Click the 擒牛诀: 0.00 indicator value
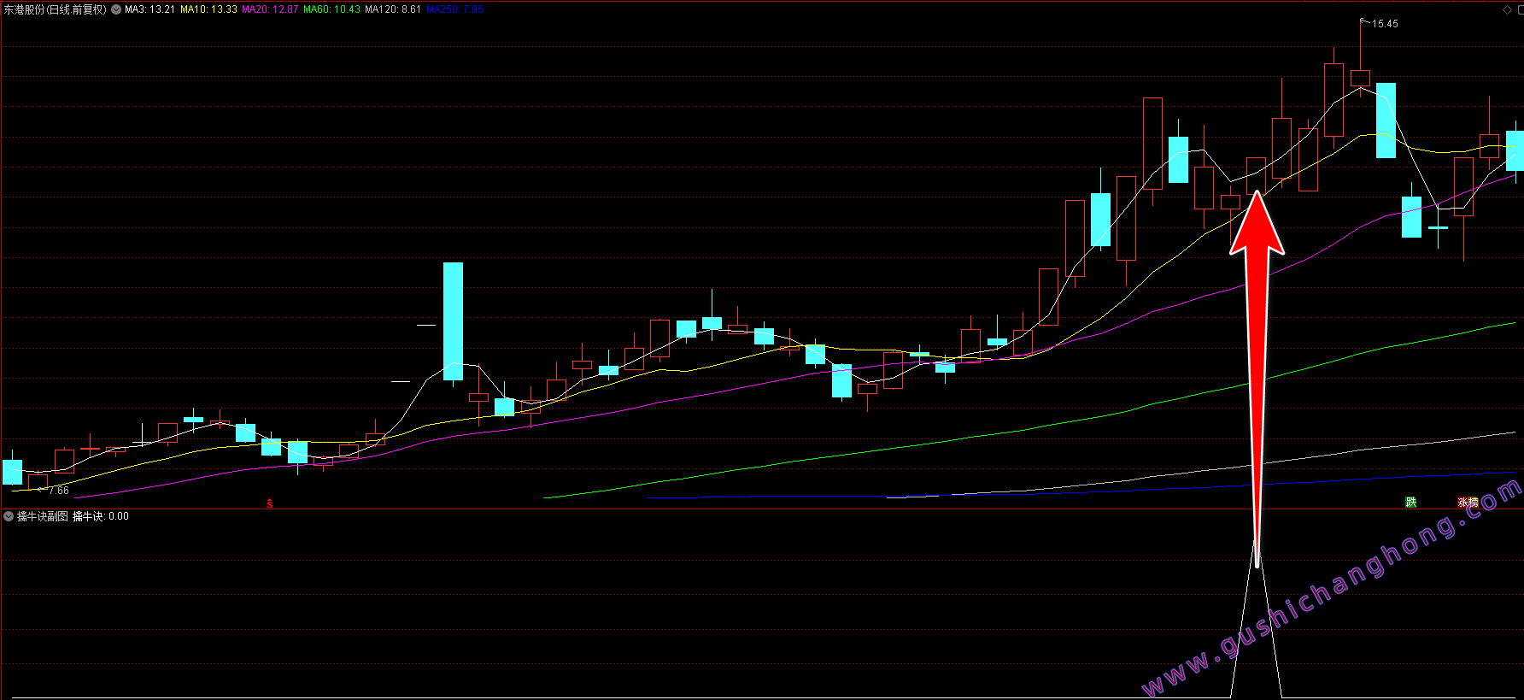This screenshot has height=700, width=1524. pos(101,516)
